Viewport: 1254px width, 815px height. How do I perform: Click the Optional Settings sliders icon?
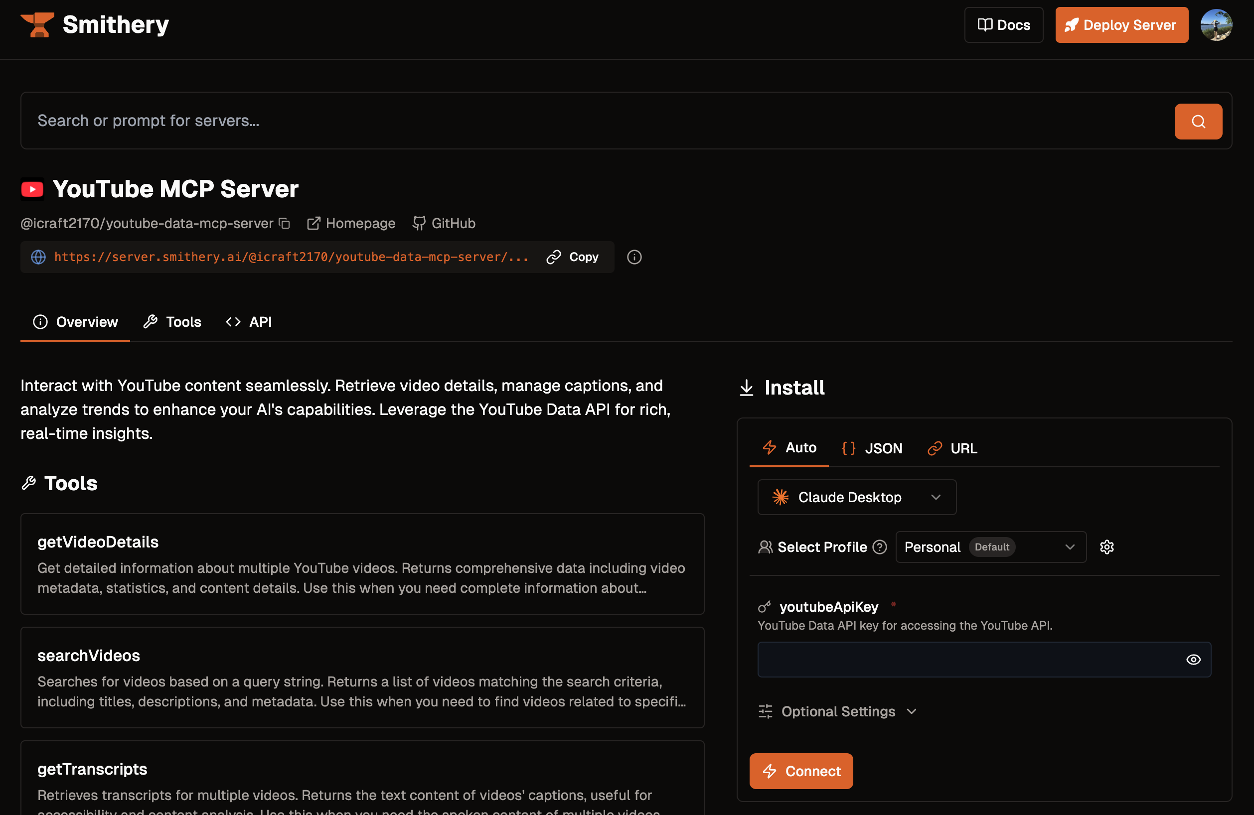pos(765,711)
